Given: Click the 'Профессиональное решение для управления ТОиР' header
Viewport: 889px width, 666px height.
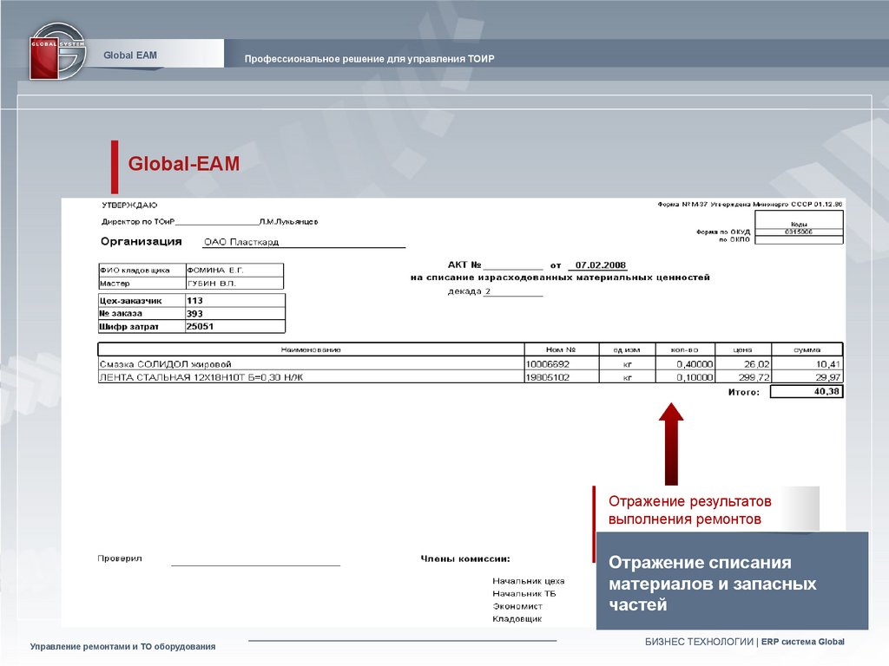Looking at the screenshot, I should coord(369,59).
